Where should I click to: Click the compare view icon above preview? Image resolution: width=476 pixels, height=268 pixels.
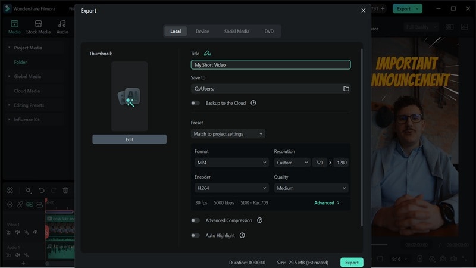point(450,27)
